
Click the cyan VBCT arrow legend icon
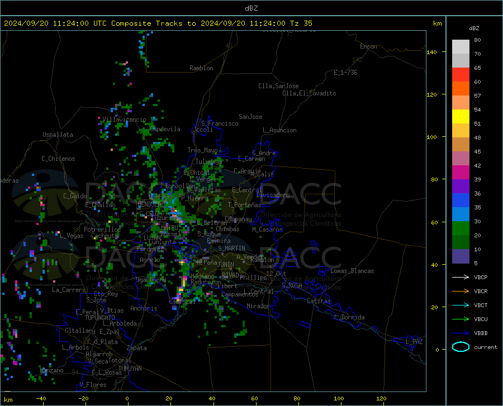(x=461, y=305)
